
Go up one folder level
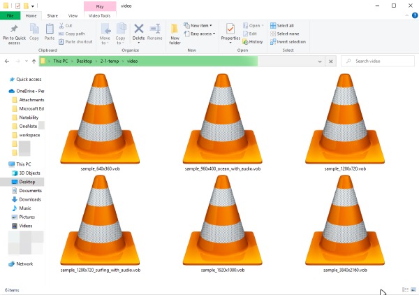(x=34, y=62)
